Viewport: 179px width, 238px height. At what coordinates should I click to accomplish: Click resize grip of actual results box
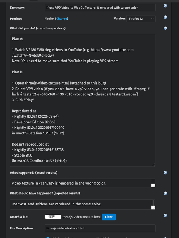[x=153, y=185]
